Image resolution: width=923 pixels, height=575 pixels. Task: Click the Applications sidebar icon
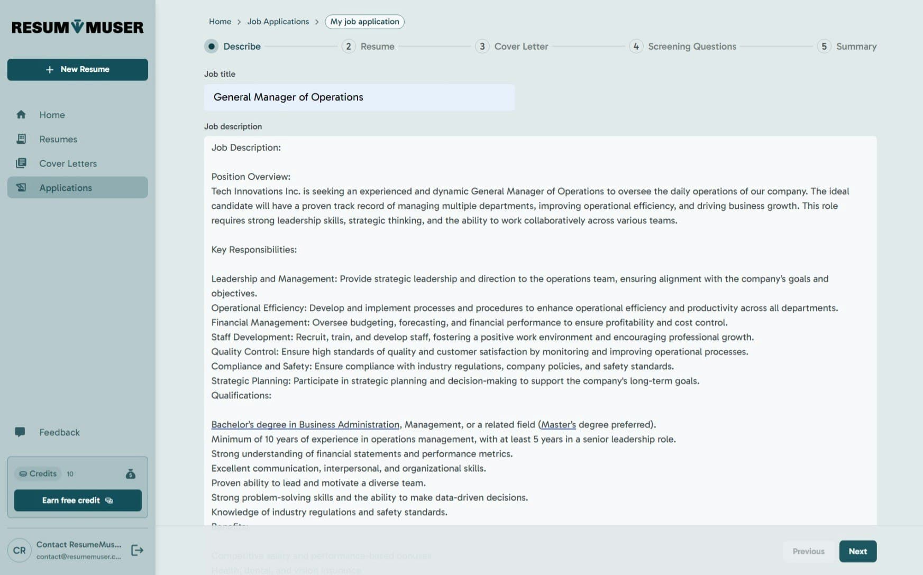coord(21,188)
